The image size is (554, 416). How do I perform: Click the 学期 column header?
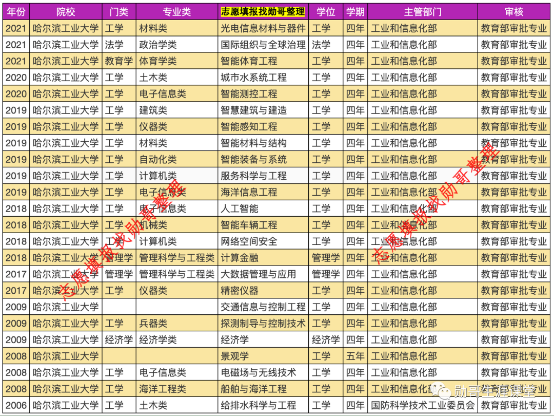355,12
